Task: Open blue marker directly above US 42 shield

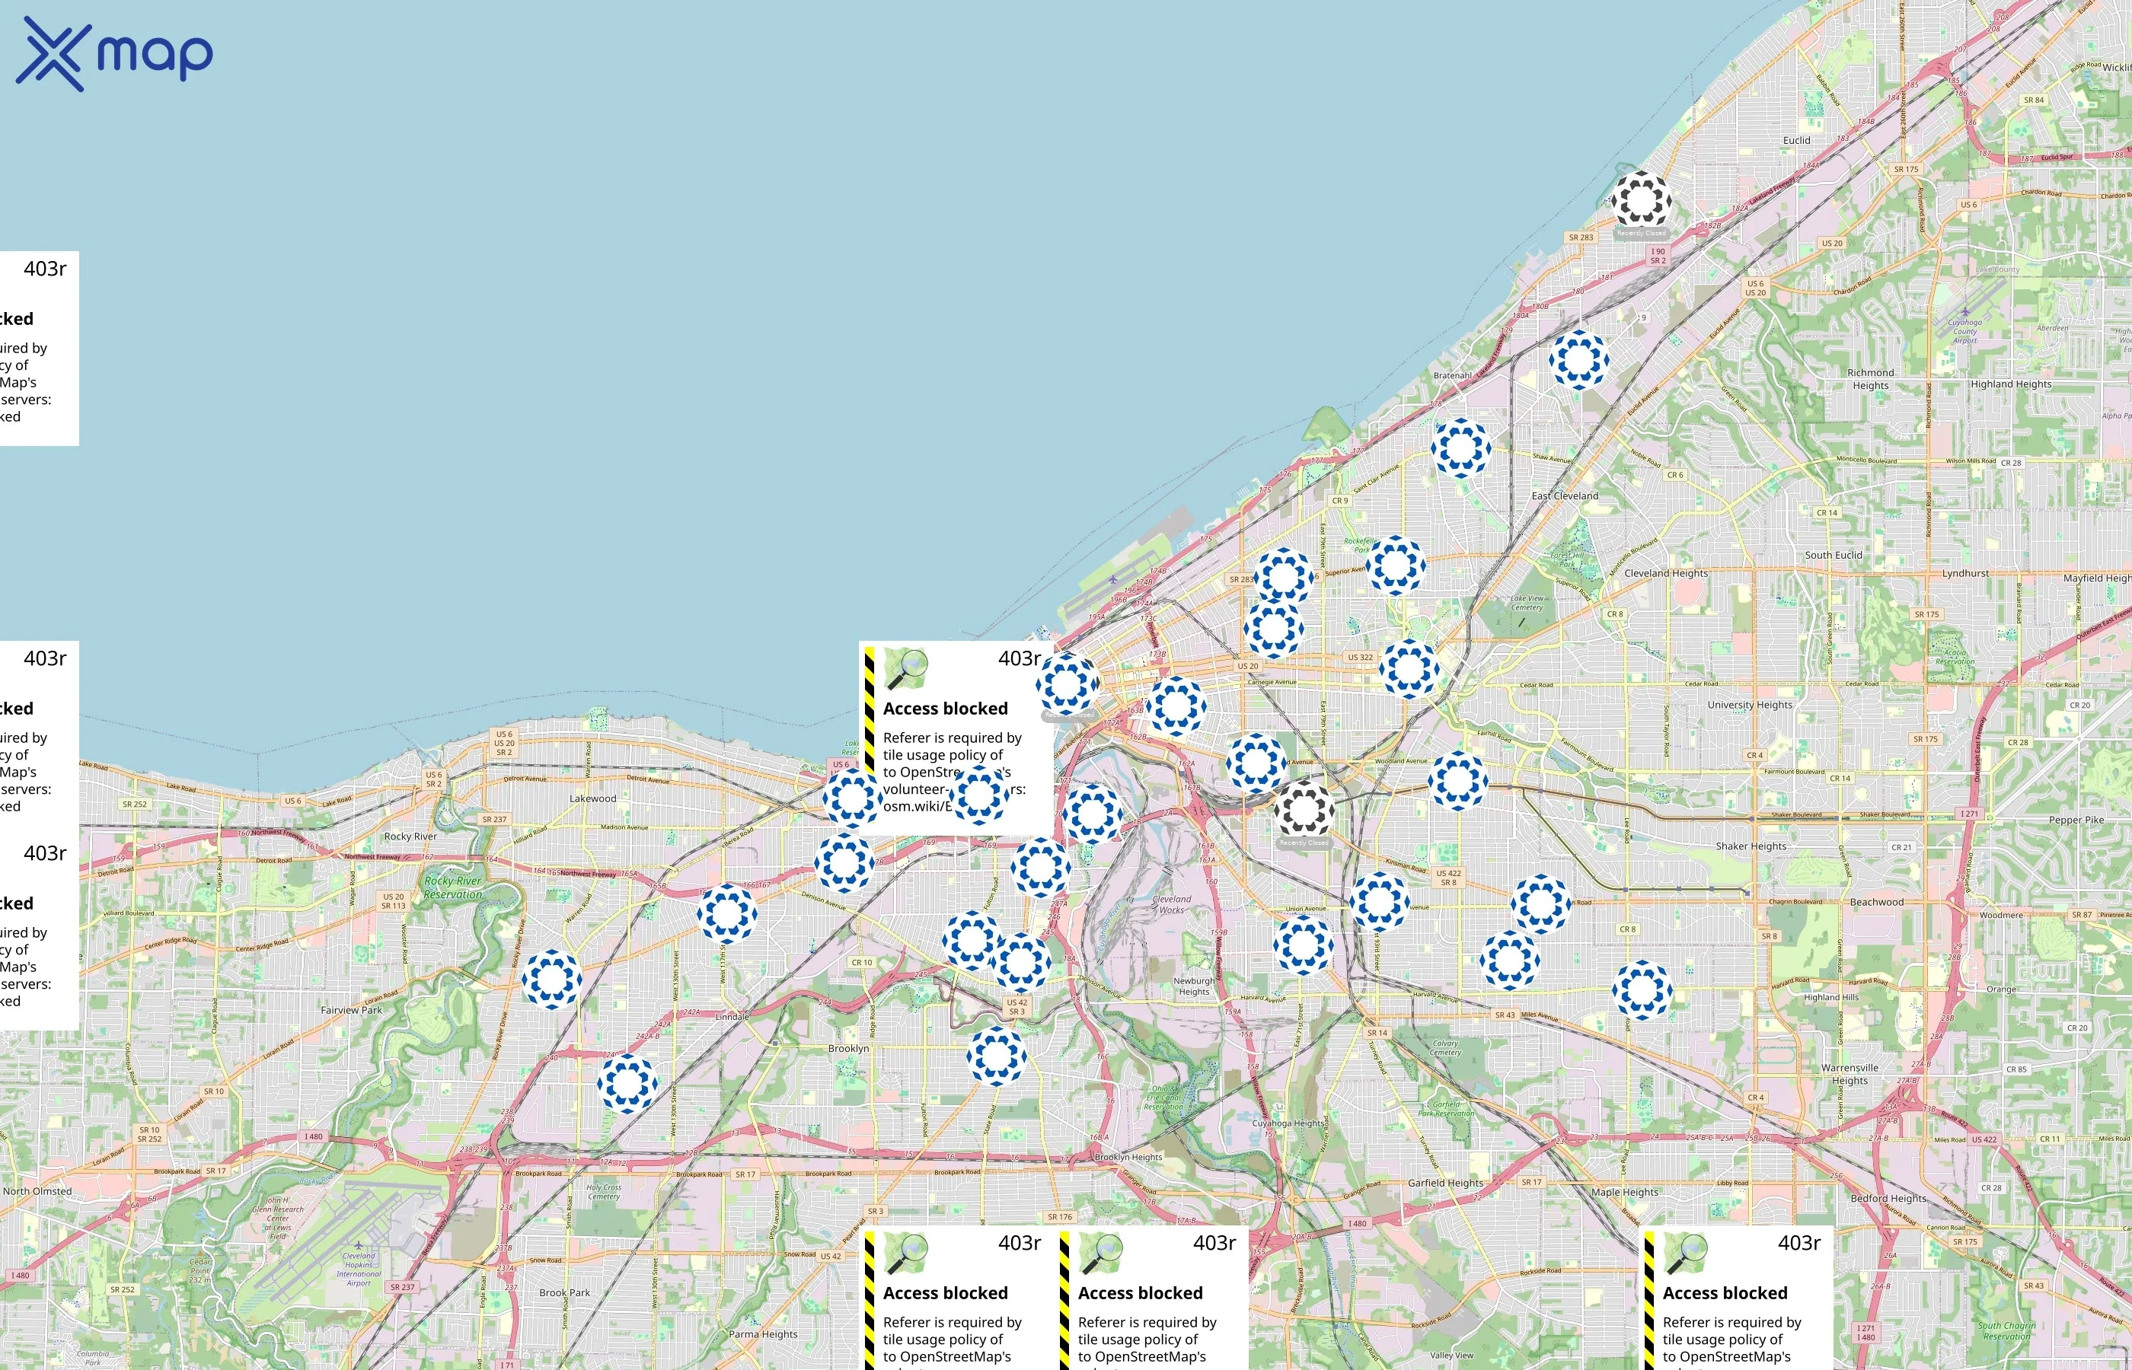Action: [x=1020, y=962]
